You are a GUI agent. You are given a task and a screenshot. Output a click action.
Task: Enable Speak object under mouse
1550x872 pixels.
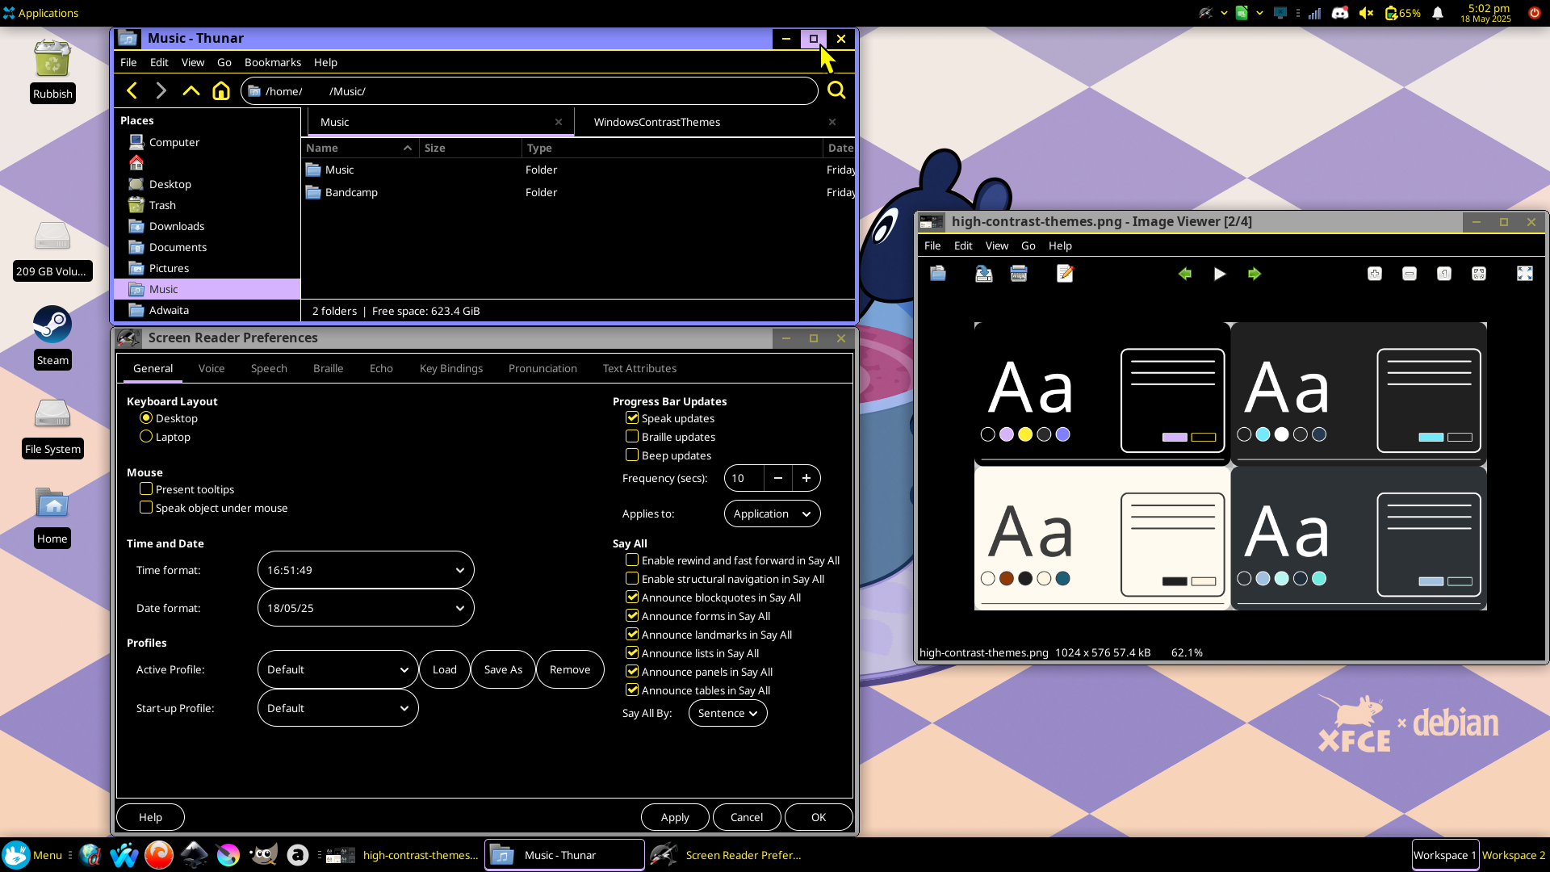pos(146,508)
